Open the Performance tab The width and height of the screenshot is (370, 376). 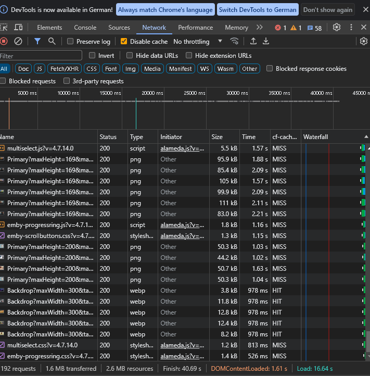[x=195, y=27]
